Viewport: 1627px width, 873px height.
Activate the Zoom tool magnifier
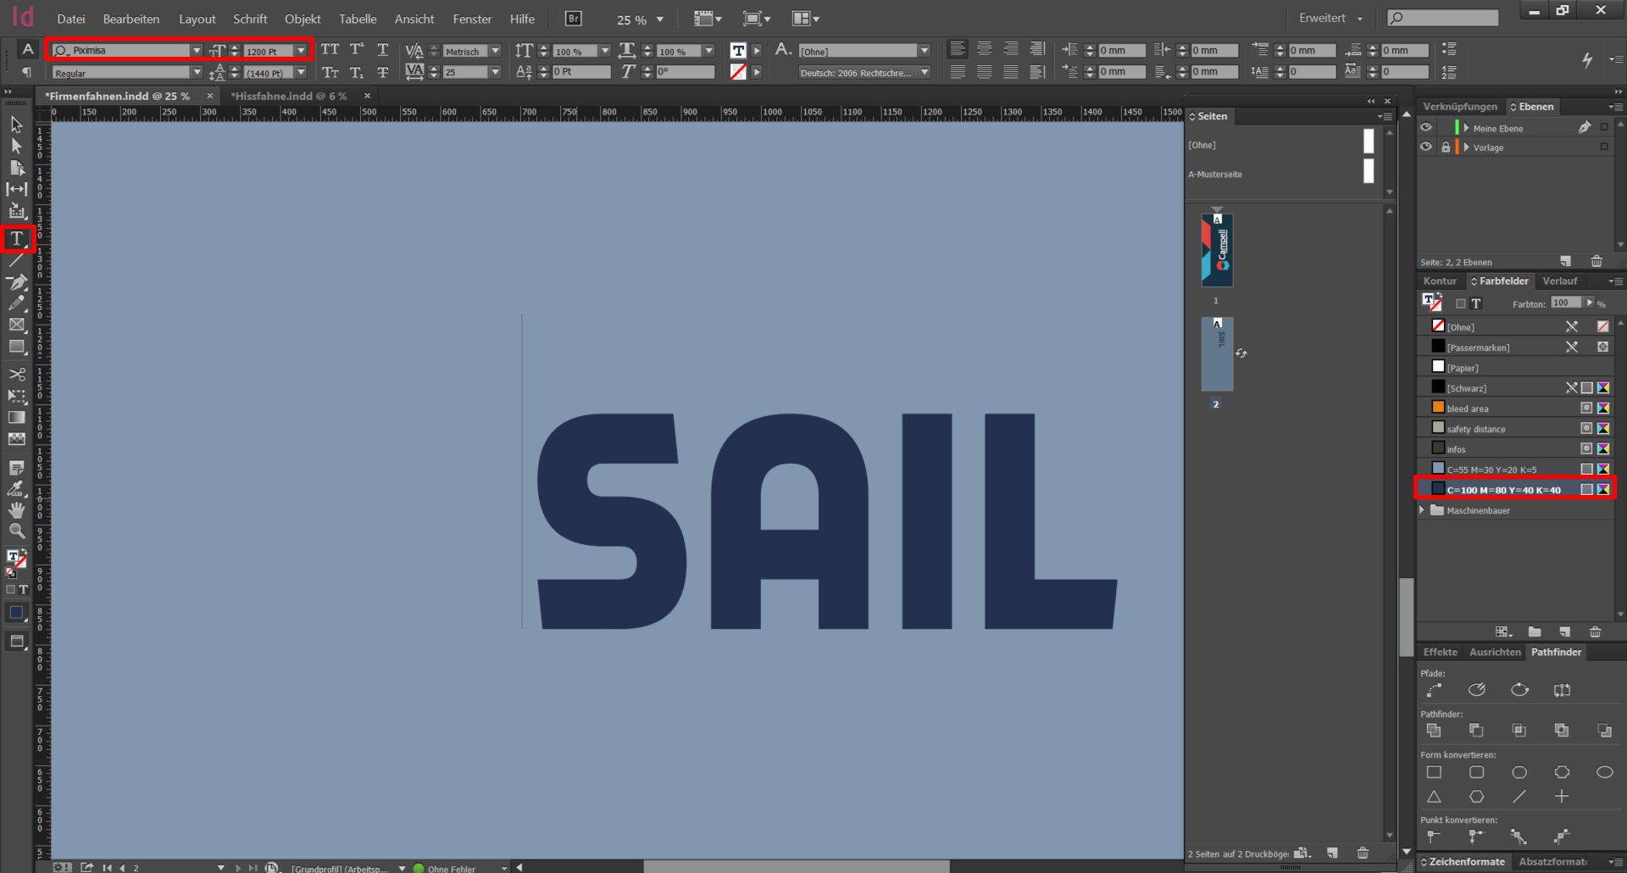tap(16, 531)
